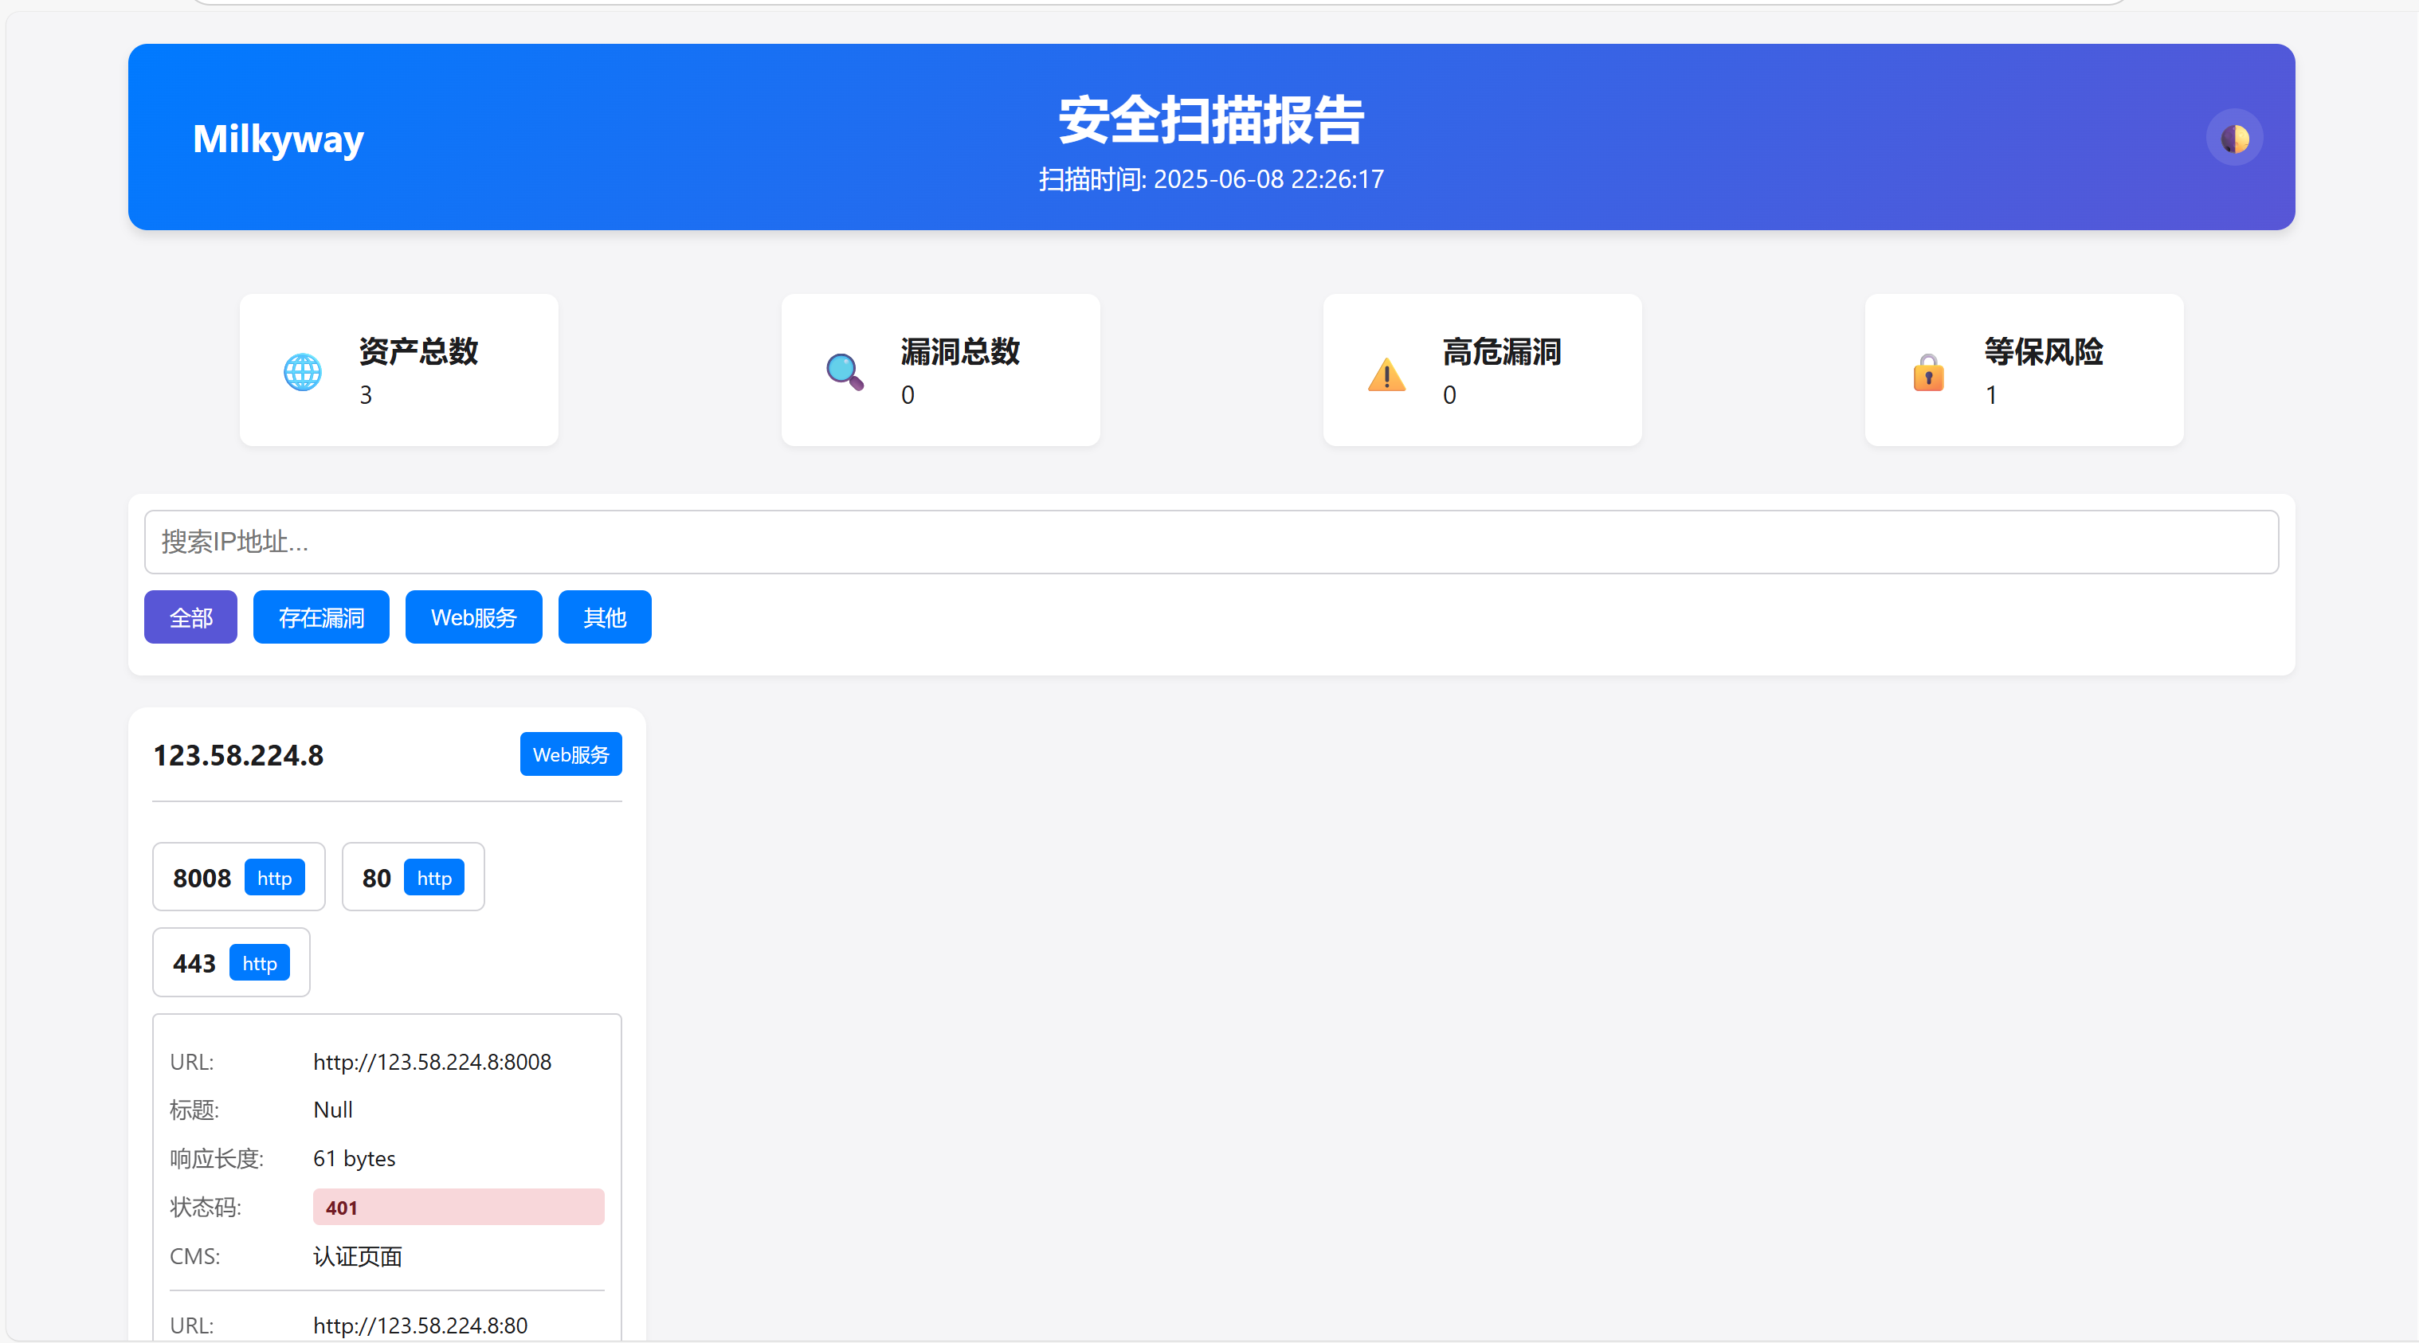
Task: Click the Web服务 tag on 123.58.224.8 card
Action: pos(571,754)
